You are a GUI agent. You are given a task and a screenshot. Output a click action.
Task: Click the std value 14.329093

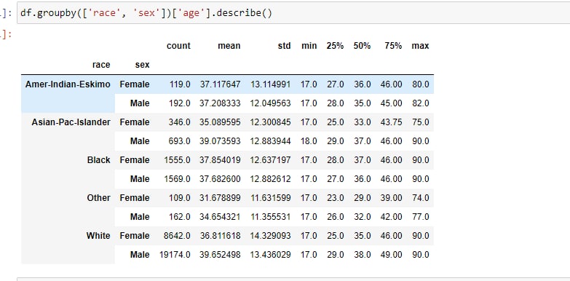[x=271, y=236]
